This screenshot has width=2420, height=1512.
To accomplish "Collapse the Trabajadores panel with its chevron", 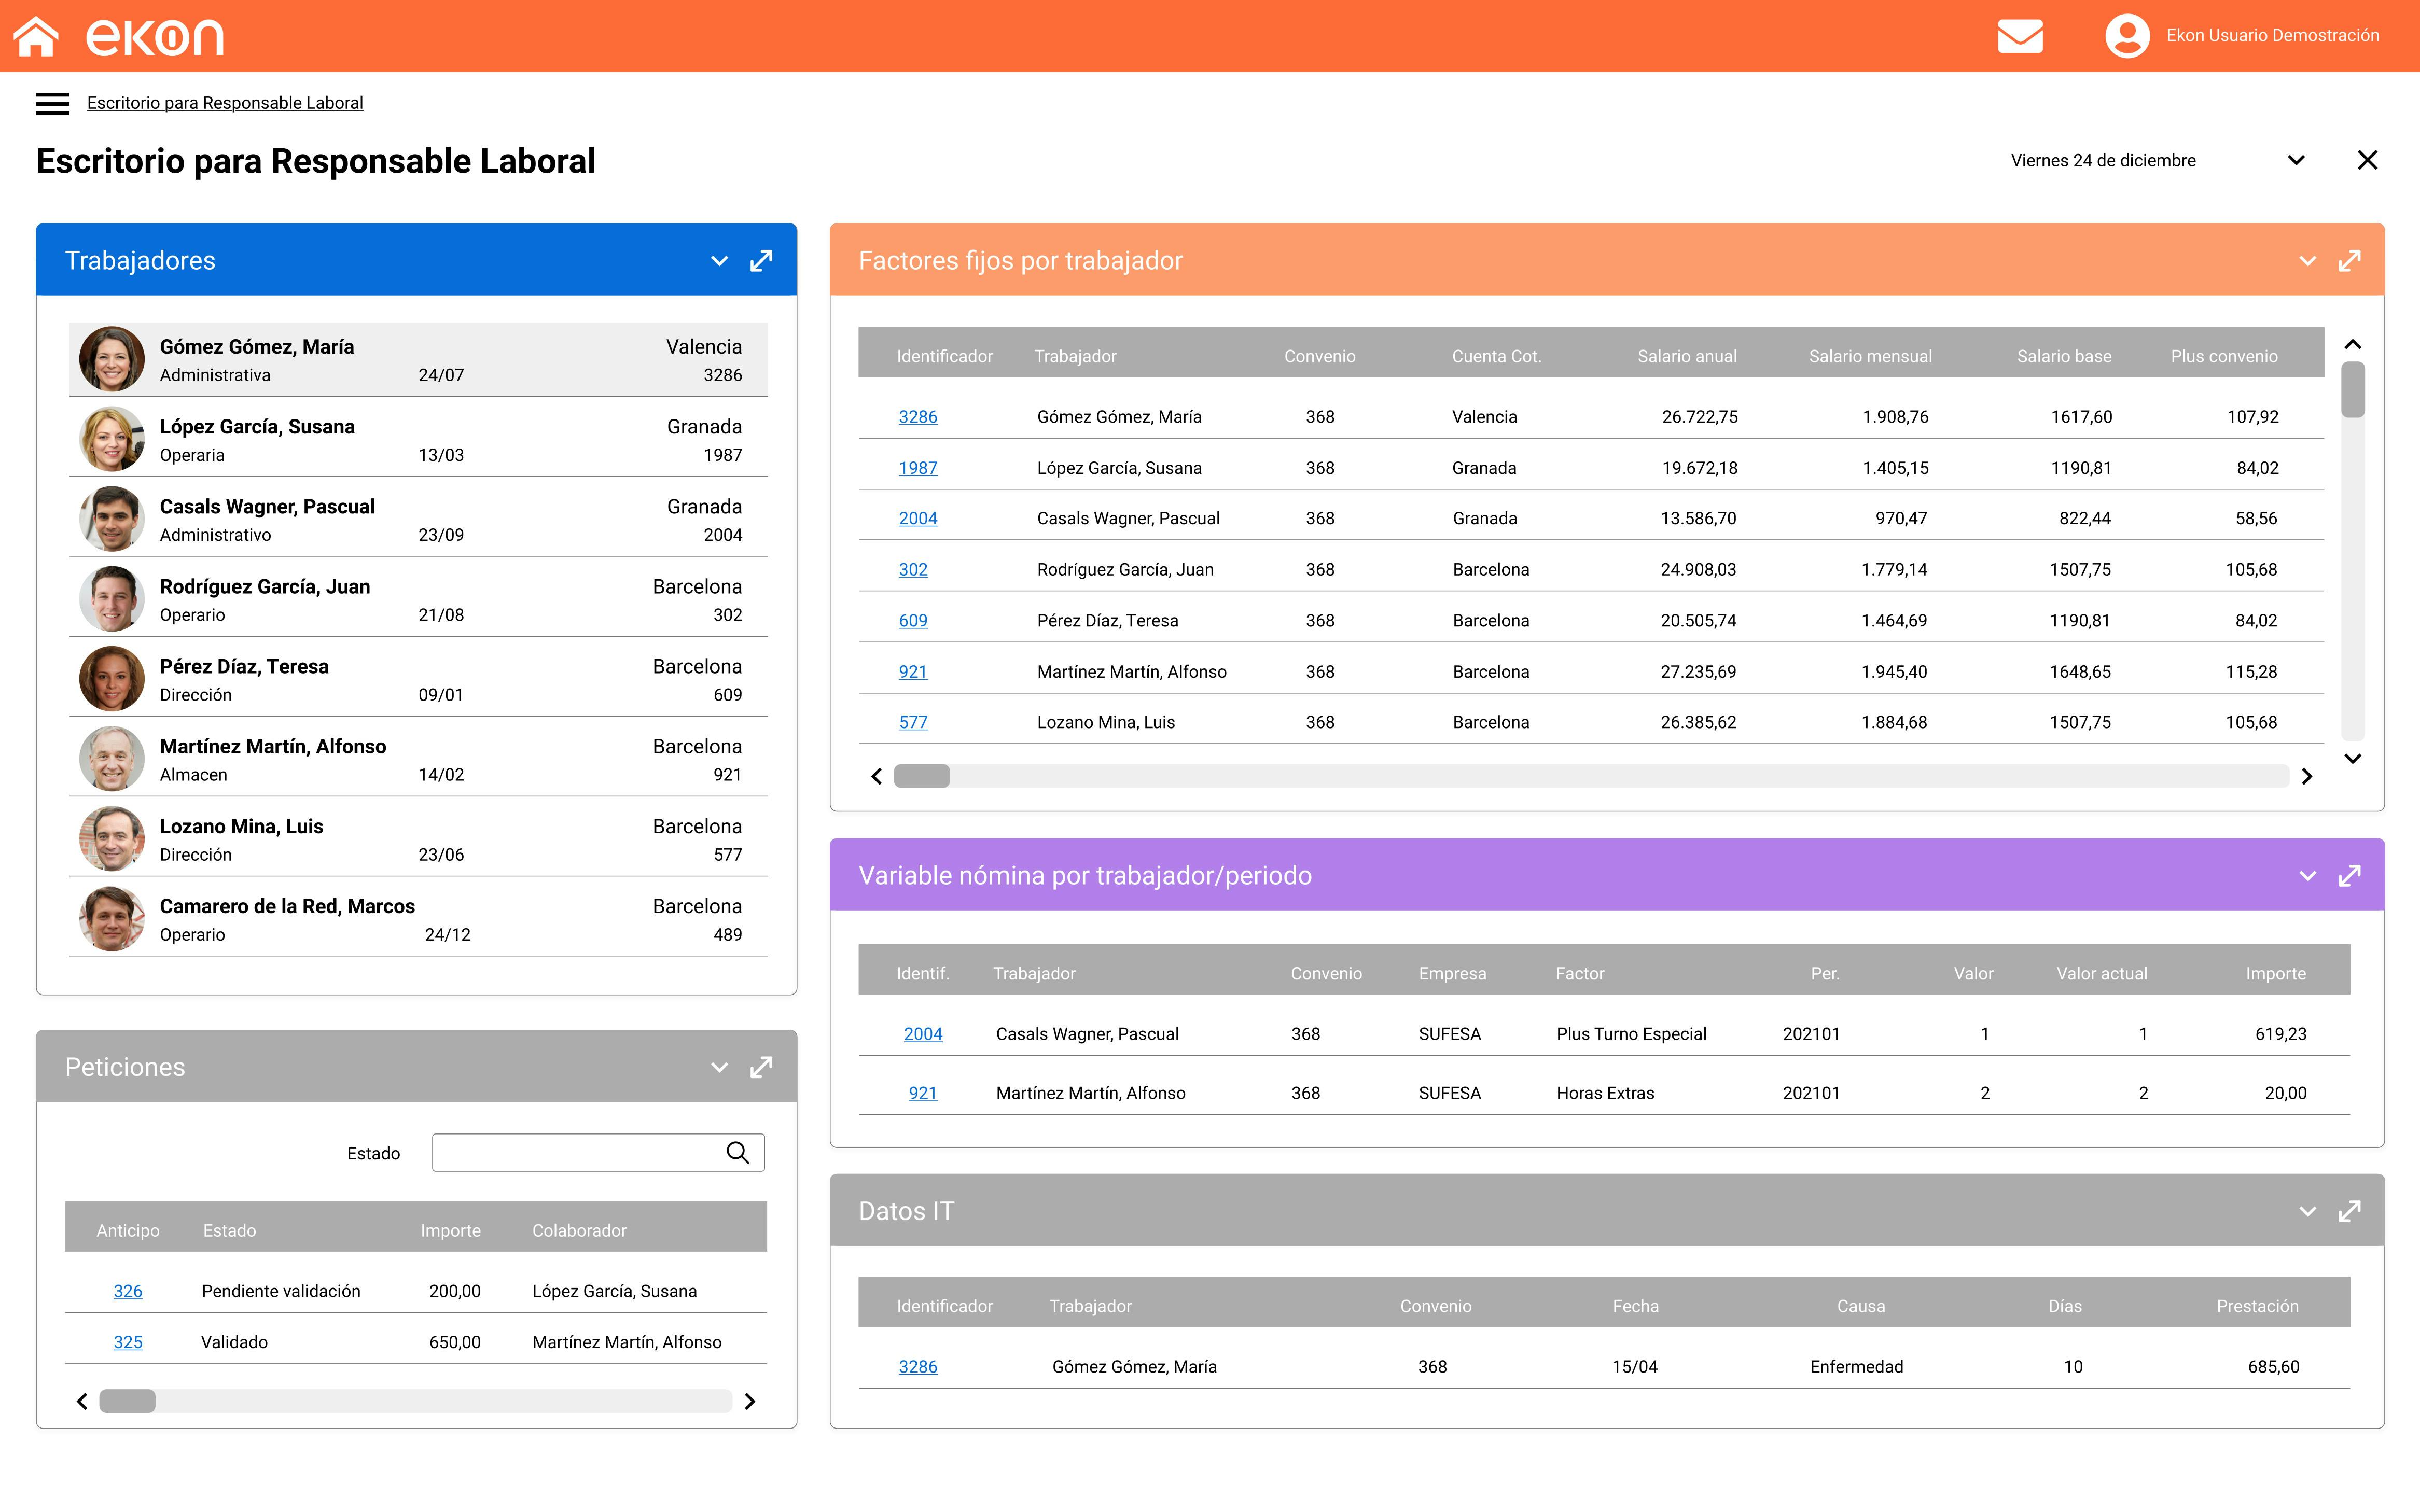I will point(719,260).
